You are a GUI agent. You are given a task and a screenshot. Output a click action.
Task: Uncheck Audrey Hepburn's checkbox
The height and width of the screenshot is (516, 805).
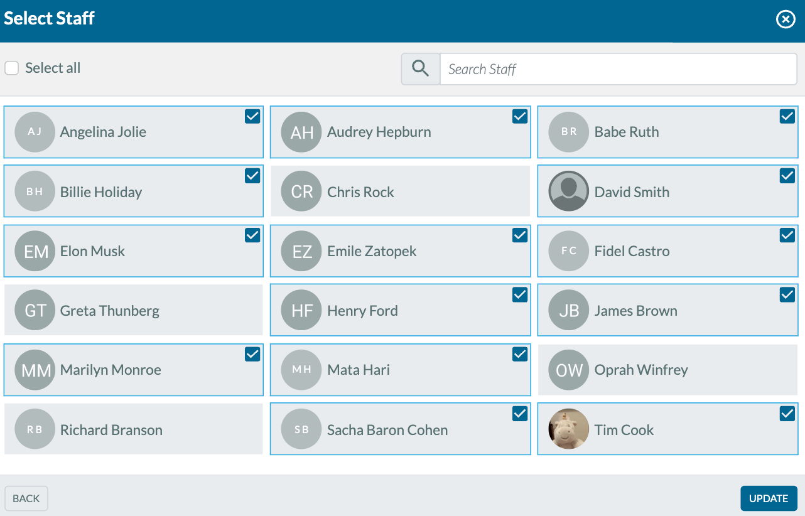[520, 116]
